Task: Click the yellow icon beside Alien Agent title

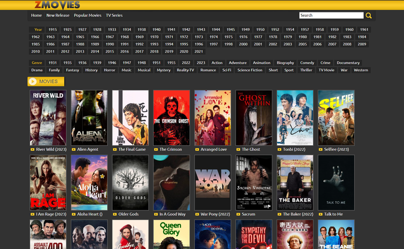Action: [74, 149]
